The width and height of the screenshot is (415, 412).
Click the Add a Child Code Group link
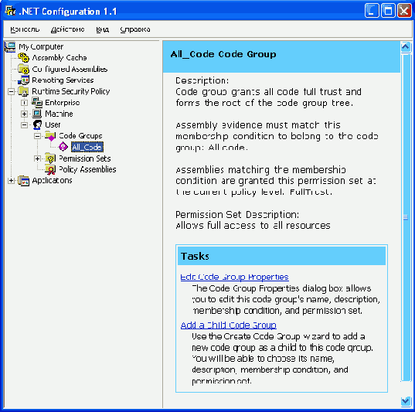point(229,325)
